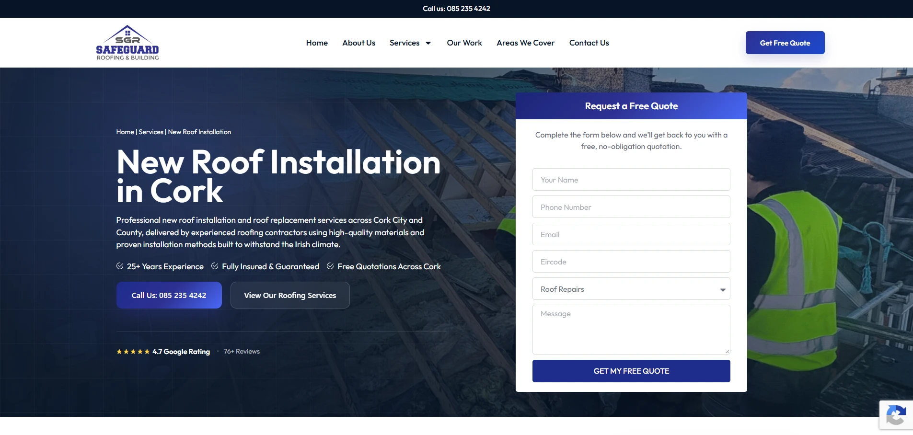Image resolution: width=913 pixels, height=435 pixels.
Task: Click inside the Message text area
Action: pyautogui.click(x=631, y=330)
